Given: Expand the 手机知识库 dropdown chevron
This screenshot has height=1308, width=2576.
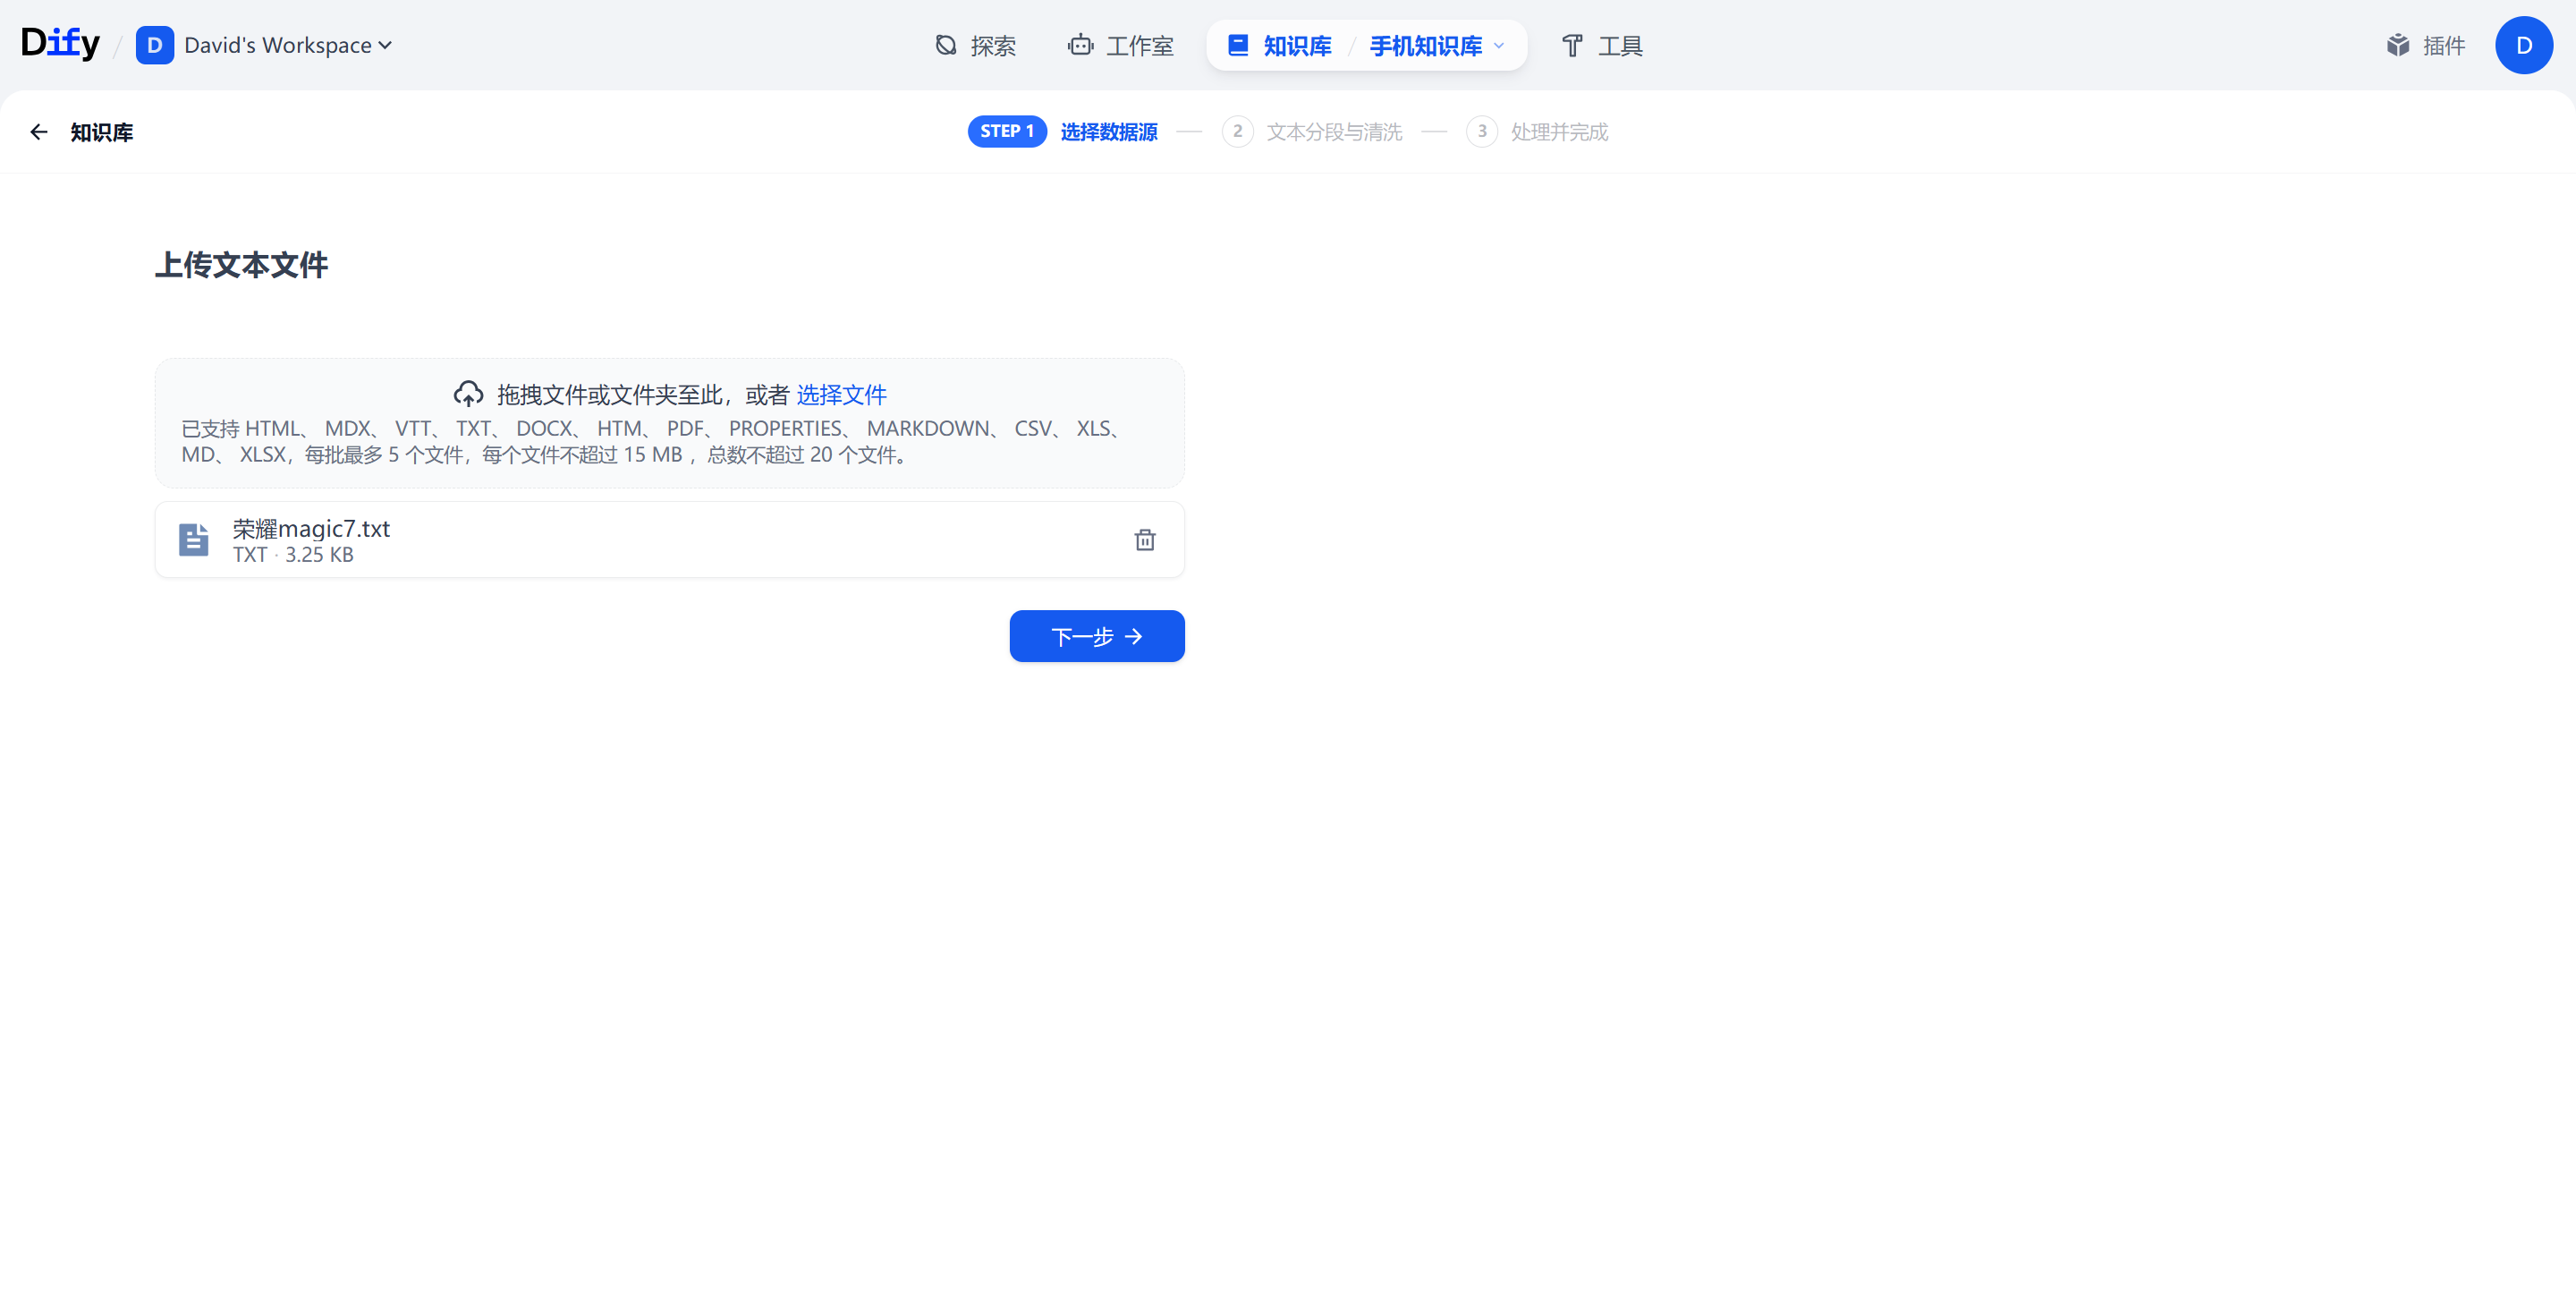Looking at the screenshot, I should coord(1499,45).
